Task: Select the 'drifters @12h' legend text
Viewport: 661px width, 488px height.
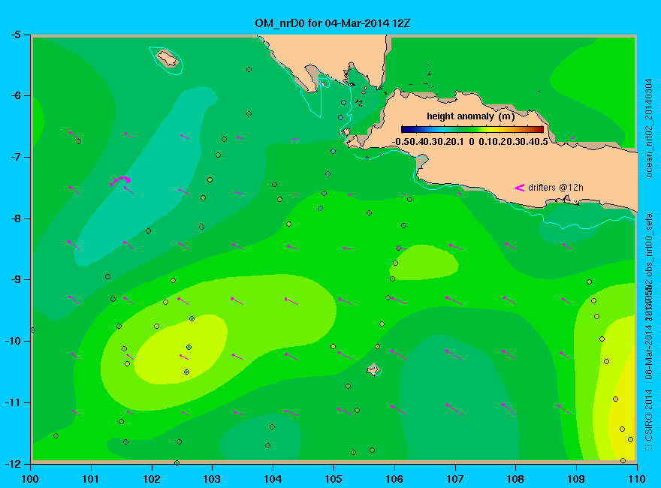Action: (556, 188)
